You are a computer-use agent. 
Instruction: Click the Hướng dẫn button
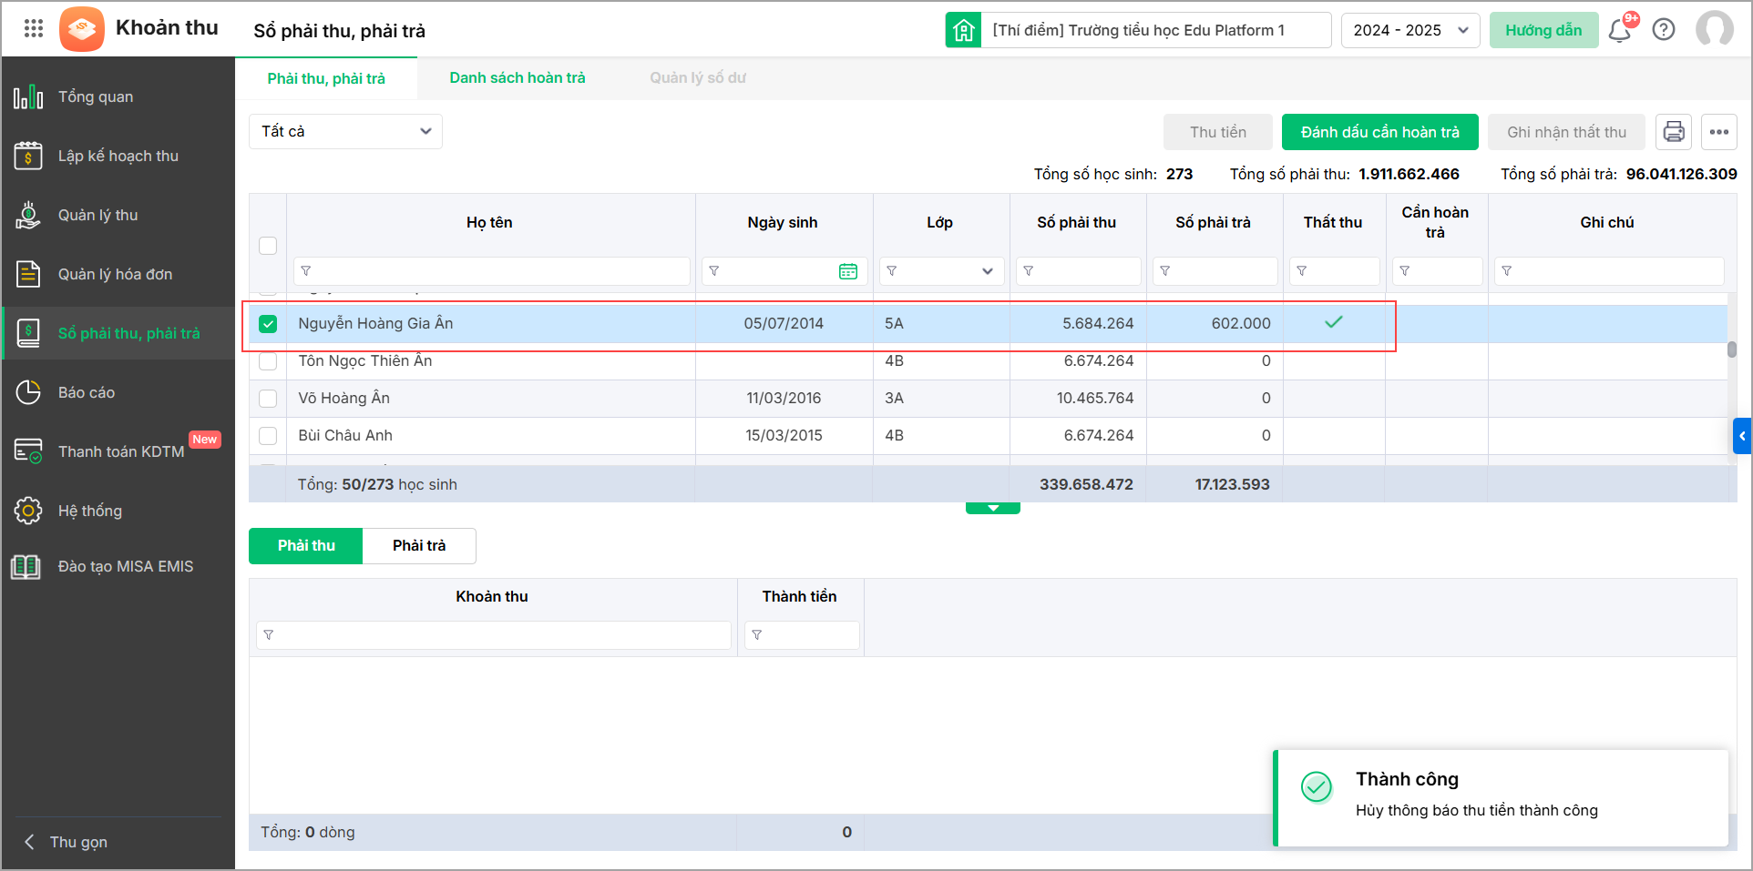coord(1543,30)
